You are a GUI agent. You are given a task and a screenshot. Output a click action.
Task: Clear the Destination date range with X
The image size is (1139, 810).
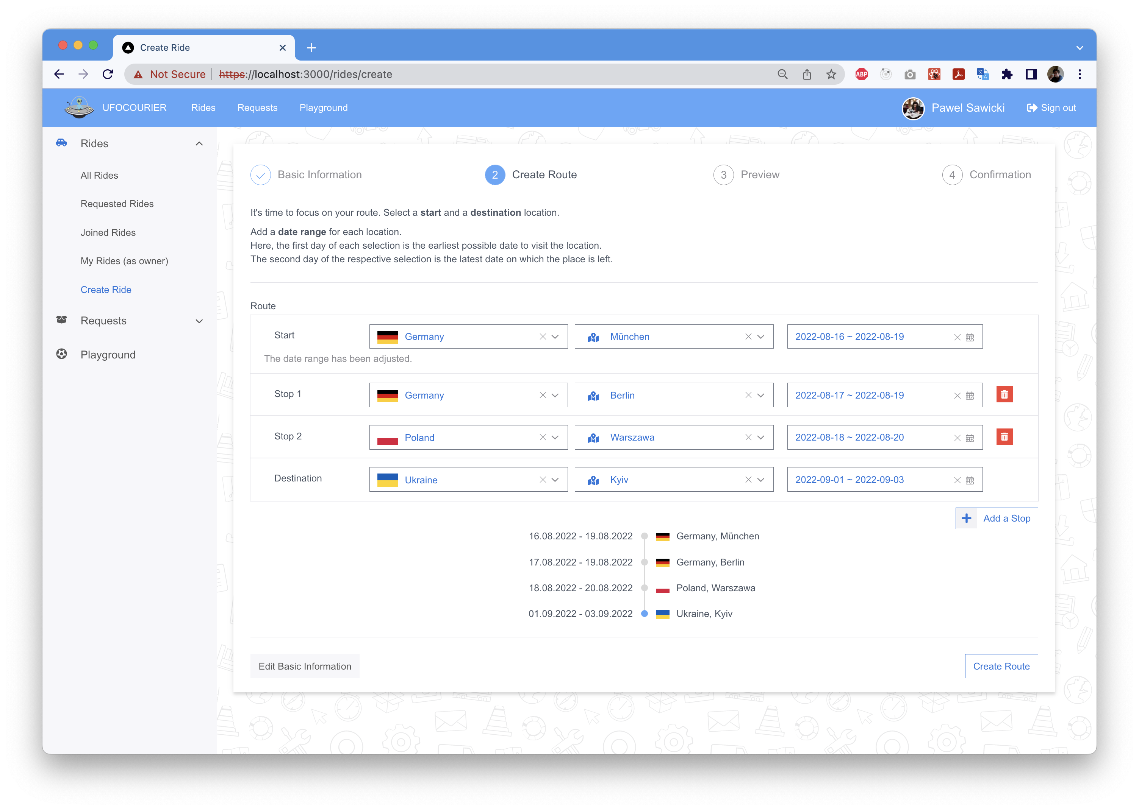tap(957, 480)
